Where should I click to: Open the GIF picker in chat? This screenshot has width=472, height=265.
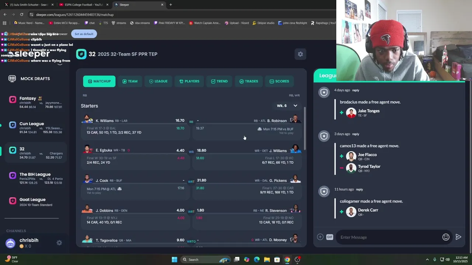[330, 237]
